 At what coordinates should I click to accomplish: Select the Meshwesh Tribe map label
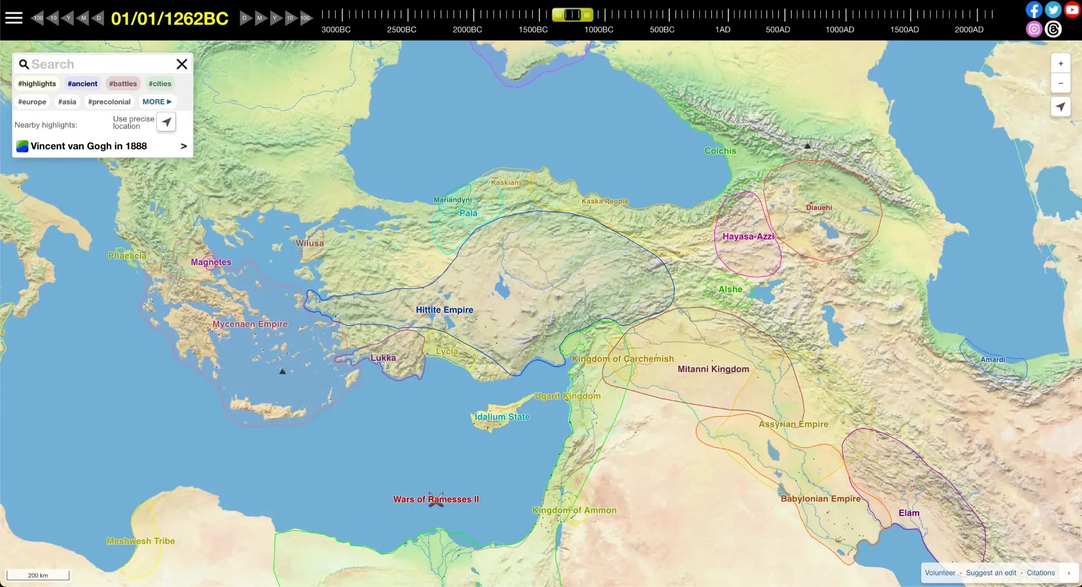point(141,541)
